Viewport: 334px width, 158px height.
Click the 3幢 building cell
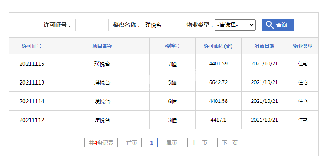pos(173,120)
